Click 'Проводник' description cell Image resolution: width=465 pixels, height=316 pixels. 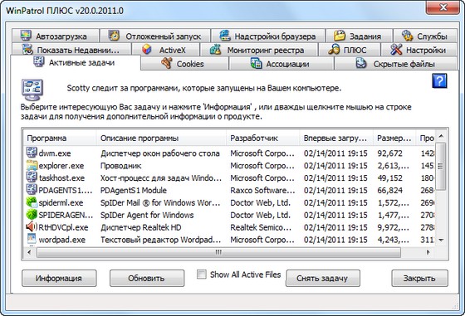coord(120,166)
